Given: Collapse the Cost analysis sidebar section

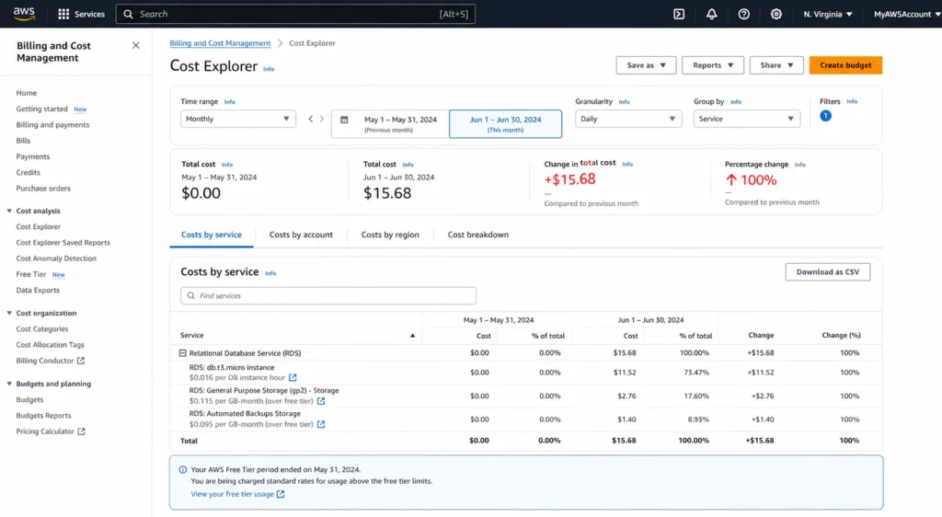Looking at the screenshot, I should pyautogui.click(x=9, y=211).
